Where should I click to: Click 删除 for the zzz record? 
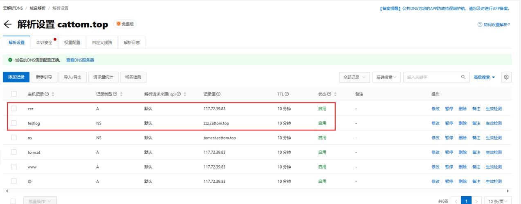click(x=463, y=109)
